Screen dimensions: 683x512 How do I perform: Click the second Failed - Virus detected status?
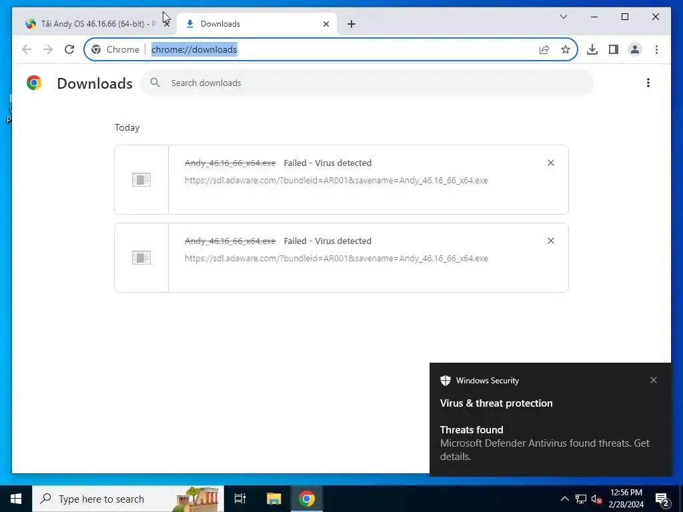click(x=327, y=241)
